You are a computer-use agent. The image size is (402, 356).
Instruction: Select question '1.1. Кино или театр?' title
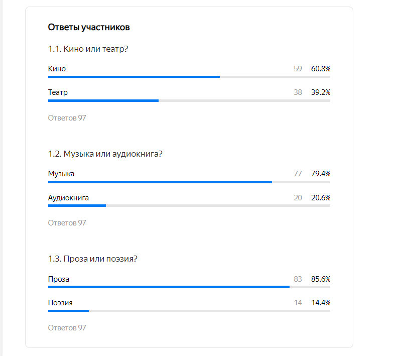tap(88, 49)
